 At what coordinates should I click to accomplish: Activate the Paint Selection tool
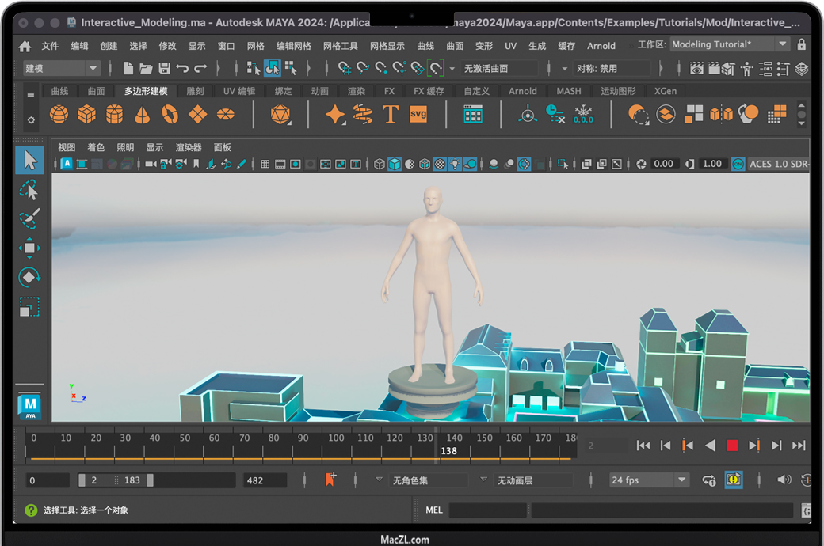coord(29,219)
